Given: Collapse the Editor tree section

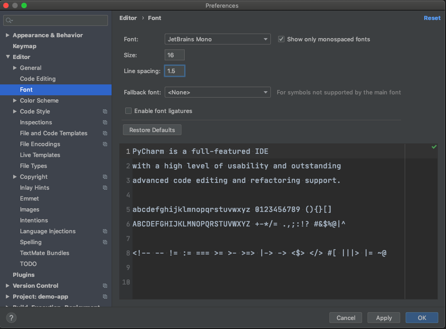Looking at the screenshot, I should (x=7, y=57).
